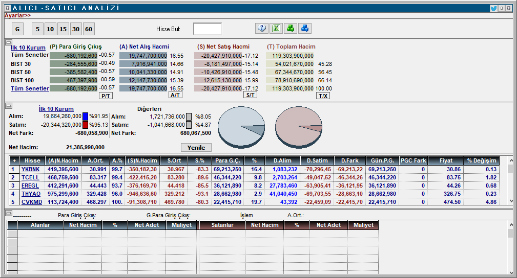This screenshot has width=517, height=278.
Task: Click bottom table scrollbar up arrow
Action: [511, 224]
